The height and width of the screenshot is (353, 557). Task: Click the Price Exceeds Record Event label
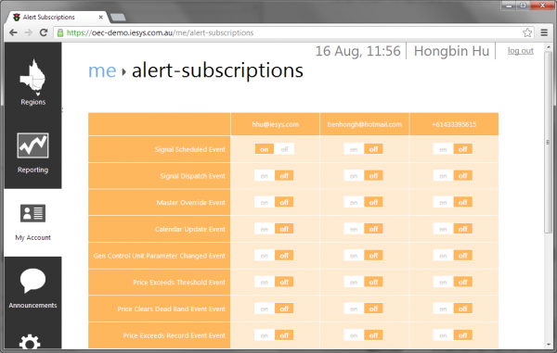174,335
